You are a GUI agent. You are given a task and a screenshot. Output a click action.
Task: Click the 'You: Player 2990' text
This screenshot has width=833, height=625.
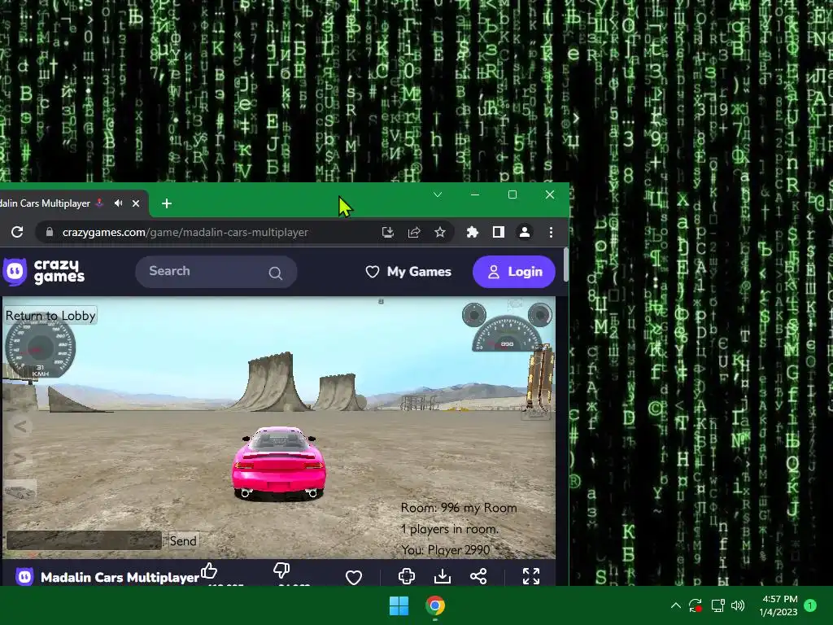[x=446, y=549]
